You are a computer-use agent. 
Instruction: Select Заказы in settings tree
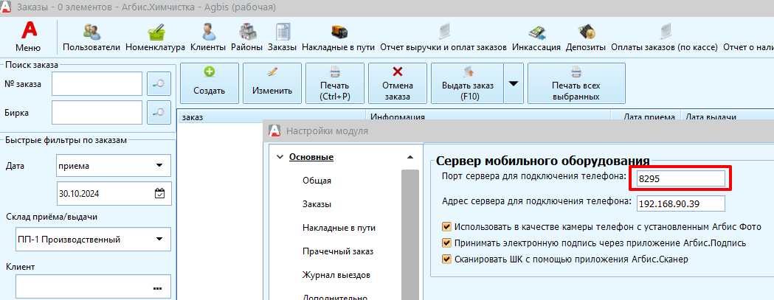click(x=317, y=204)
